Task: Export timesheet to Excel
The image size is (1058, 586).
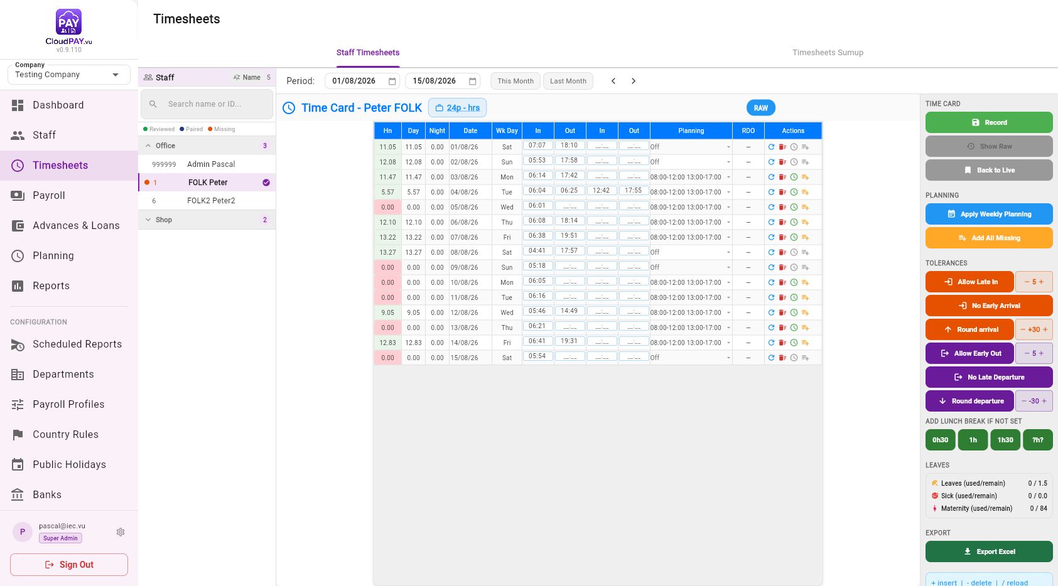Action: (x=989, y=551)
